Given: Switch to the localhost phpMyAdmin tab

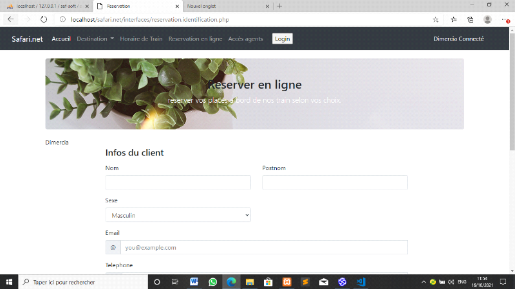Looking at the screenshot, I should pos(48,6).
